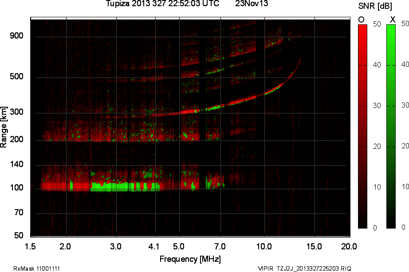The image size is (409, 272).
Task: Click the 'RxMask 11001111' text
Action: 37,268
